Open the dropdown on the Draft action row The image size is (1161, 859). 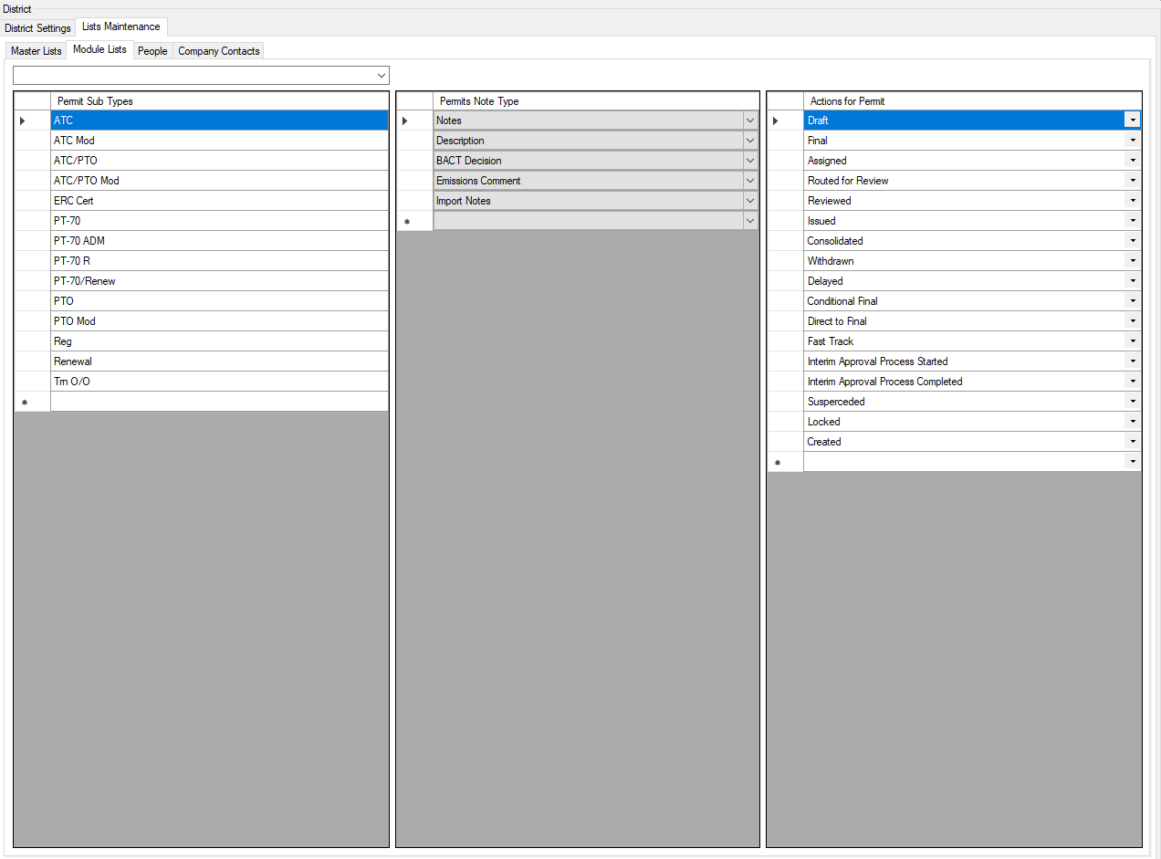pos(1132,120)
